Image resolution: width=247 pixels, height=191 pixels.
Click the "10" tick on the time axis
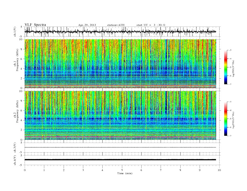pyautogui.click(x=219, y=170)
